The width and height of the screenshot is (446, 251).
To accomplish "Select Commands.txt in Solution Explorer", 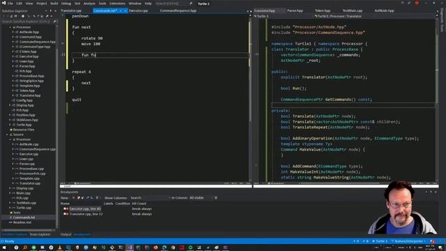I will tap(24, 218).
